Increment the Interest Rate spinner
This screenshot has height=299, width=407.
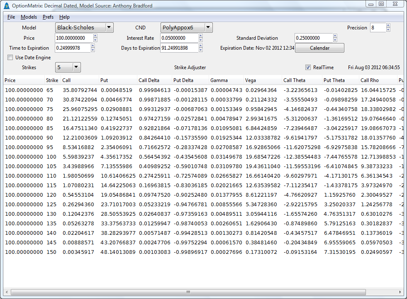(x=200, y=36)
